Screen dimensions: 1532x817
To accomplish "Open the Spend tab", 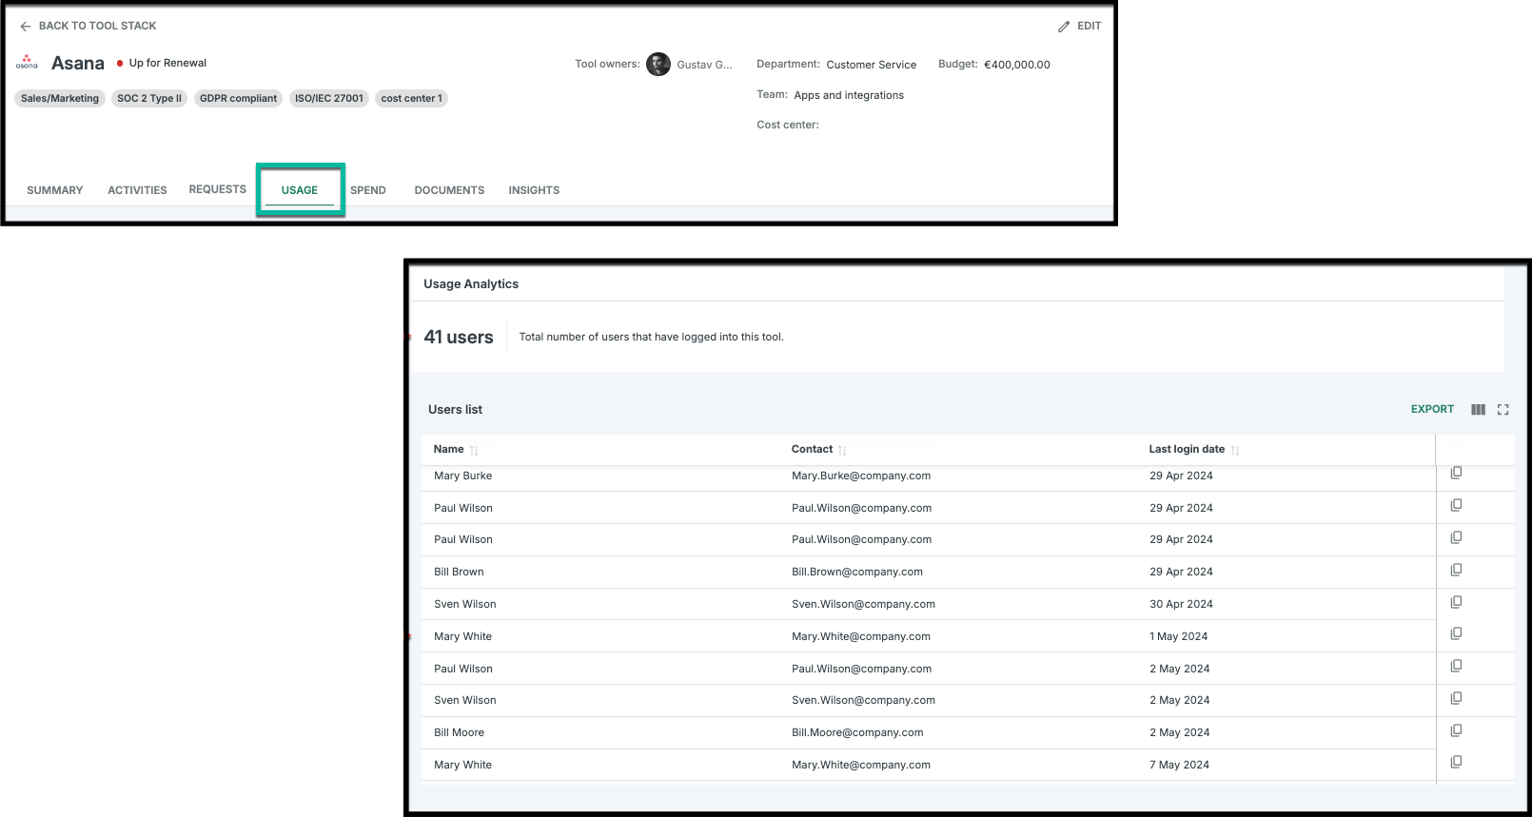I will tap(368, 190).
